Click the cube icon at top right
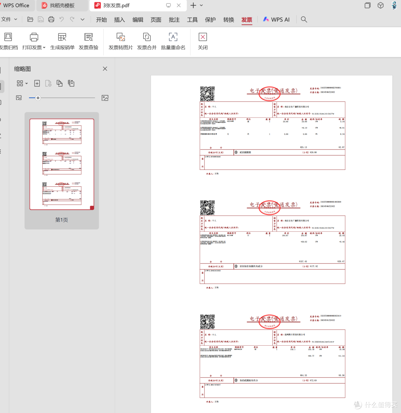This screenshot has width=401, height=413. tap(381, 5)
